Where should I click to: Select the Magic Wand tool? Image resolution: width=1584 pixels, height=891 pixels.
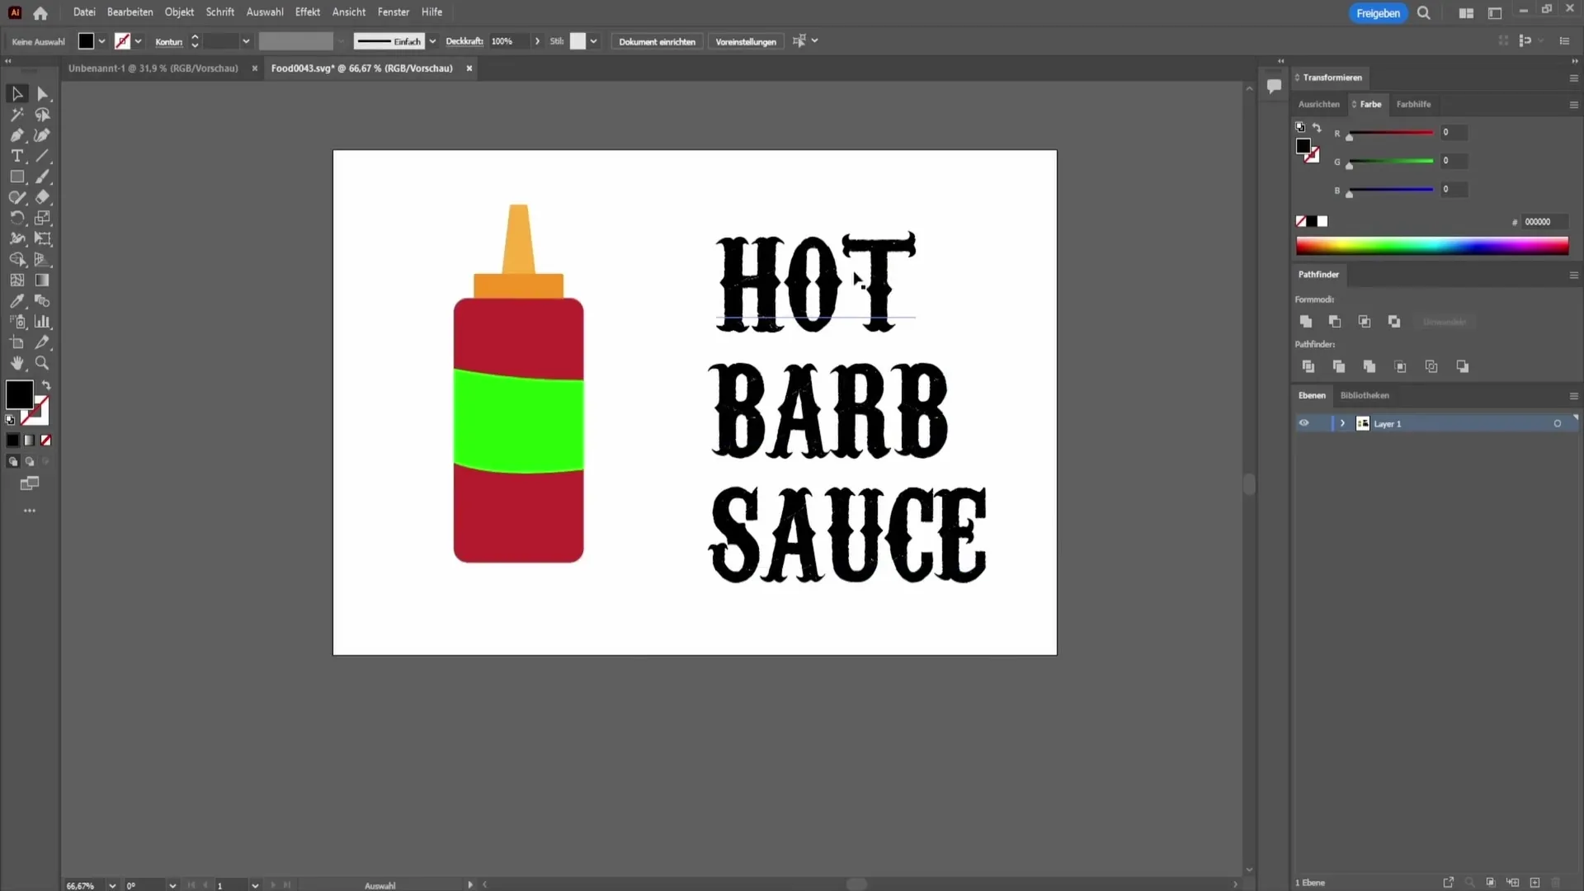pos(16,115)
